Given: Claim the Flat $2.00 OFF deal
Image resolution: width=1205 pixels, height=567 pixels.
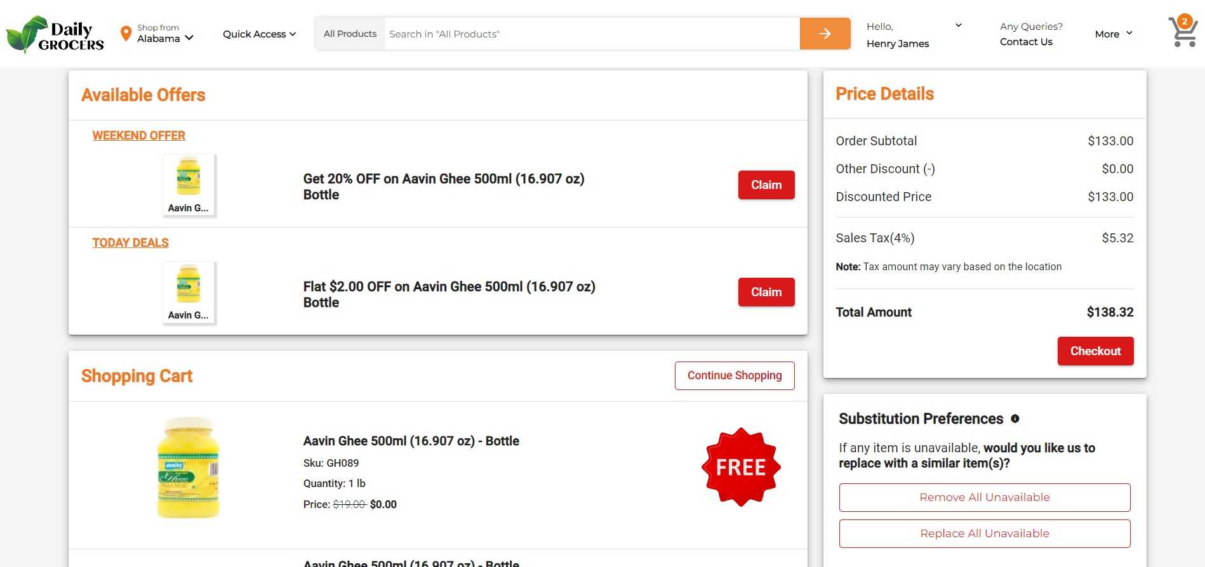Looking at the screenshot, I should [766, 292].
